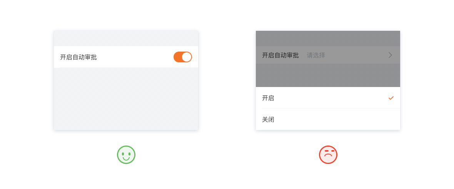Tap dark overlay between picker row and options
Viewport: 454px width, 189px height.
pyautogui.click(x=328, y=75)
